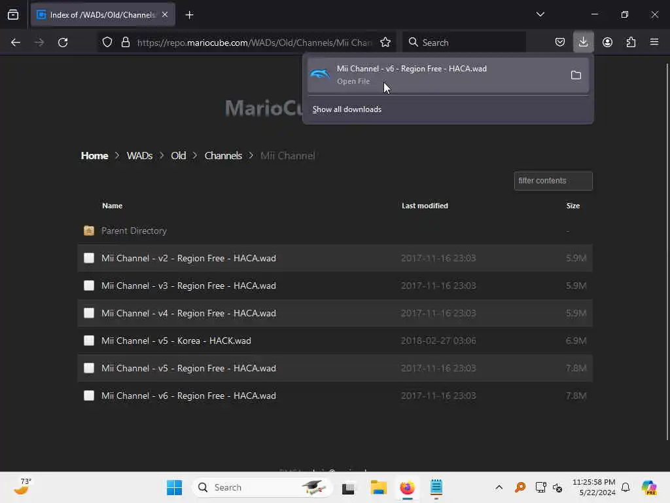This screenshot has height=503, width=670.
Task: Toggle the downloads panel button
Action: pos(583,43)
